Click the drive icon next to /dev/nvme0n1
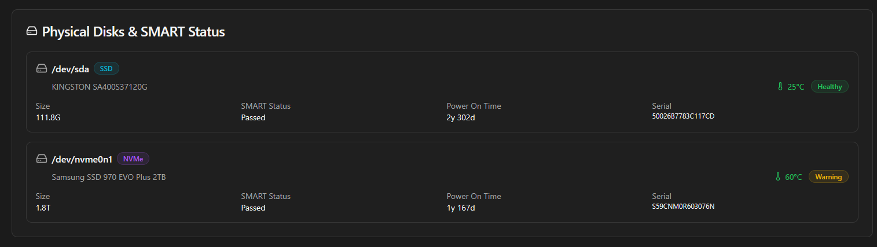This screenshot has height=247, width=877. pyautogui.click(x=41, y=159)
